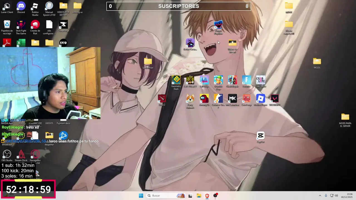The height and width of the screenshot is (200, 356).
Task: Select the Nueva carpeta (4) folder
Action: tap(289, 27)
